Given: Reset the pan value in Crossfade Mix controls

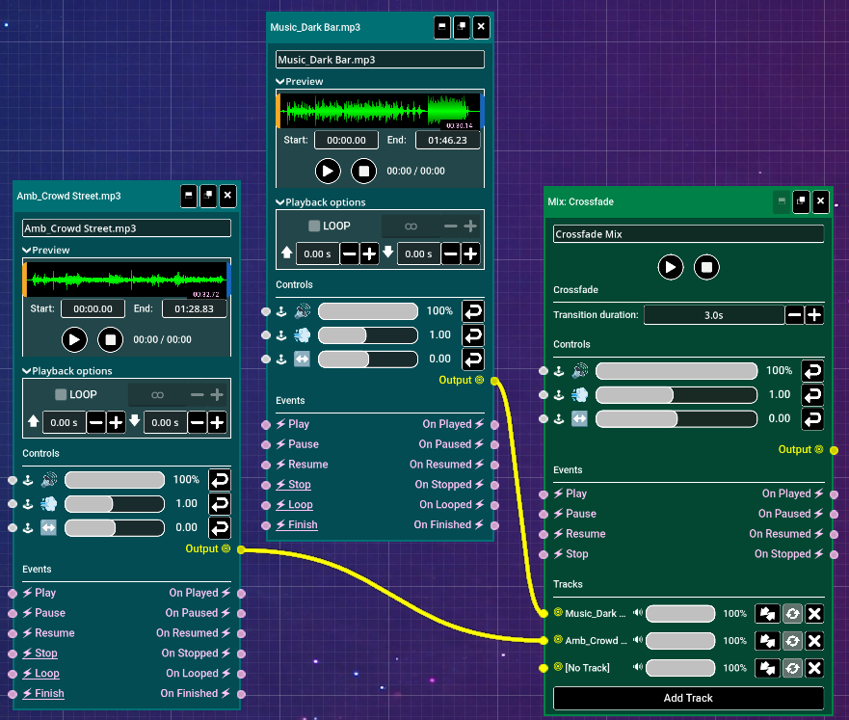Looking at the screenshot, I should [812, 419].
